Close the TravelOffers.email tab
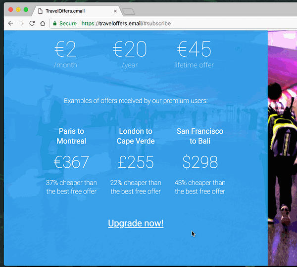 click(115, 11)
